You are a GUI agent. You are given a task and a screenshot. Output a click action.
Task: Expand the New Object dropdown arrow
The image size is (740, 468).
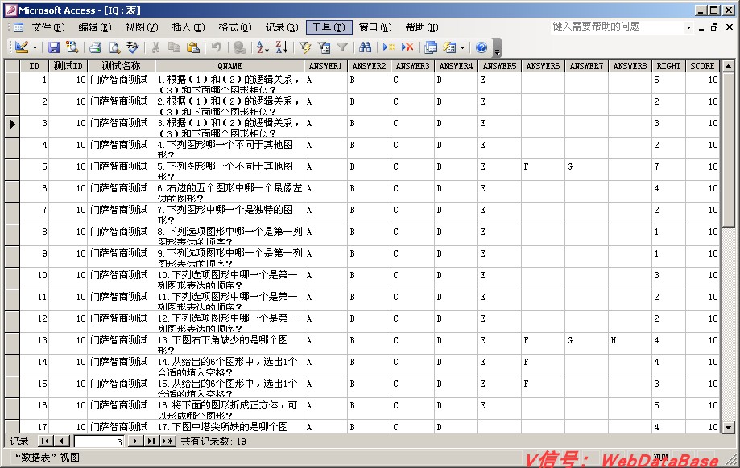click(462, 47)
